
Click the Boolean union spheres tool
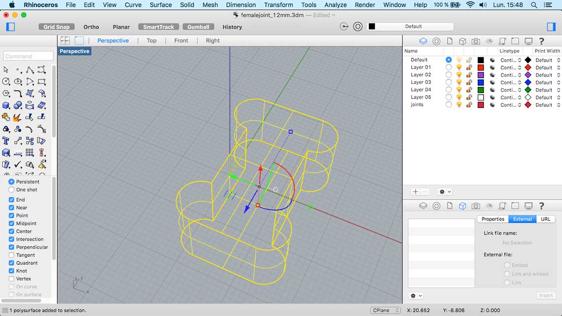[x=18, y=105]
